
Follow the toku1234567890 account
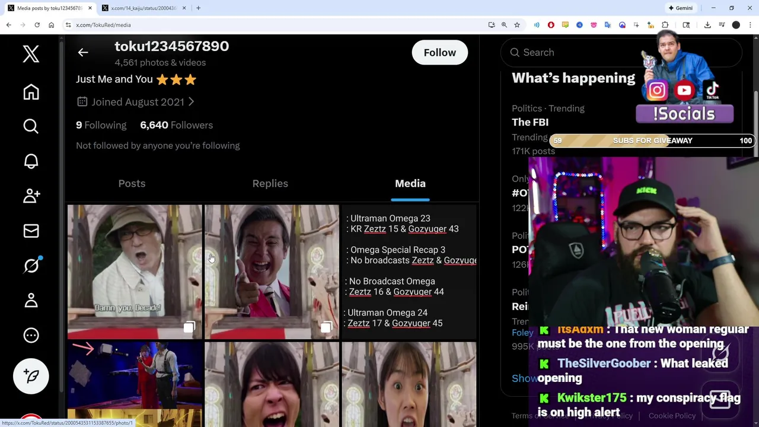tap(440, 52)
